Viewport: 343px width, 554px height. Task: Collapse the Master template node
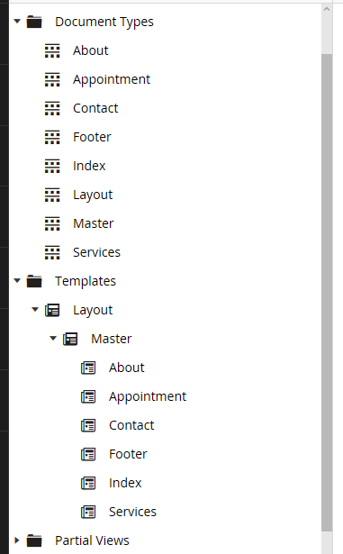[53, 339]
